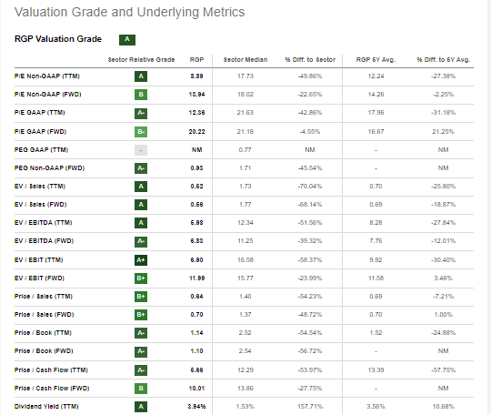Open the P/E Non-GAAP (TTM) metric
Screen dimensions: 491x415
[x=47, y=76]
